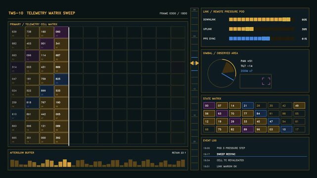Click the Uplink progress bar
Viewport: 317px width, 178px height.
262,29
